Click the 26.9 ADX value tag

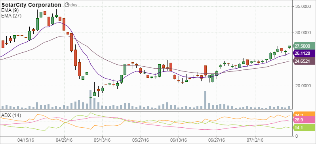(304, 120)
